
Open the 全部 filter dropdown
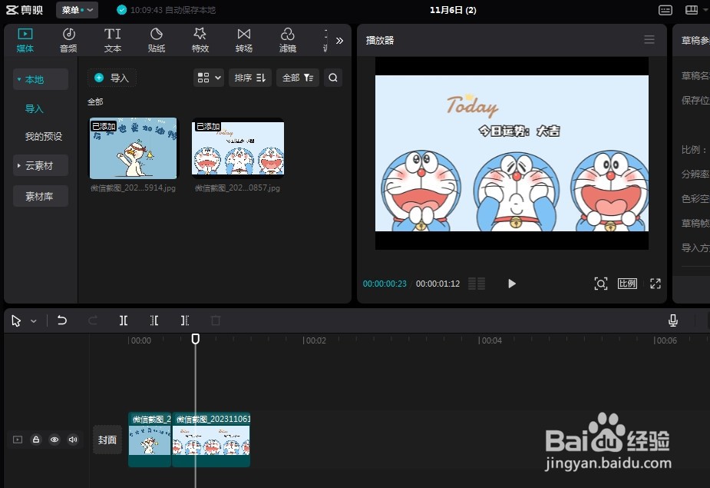[x=298, y=78]
